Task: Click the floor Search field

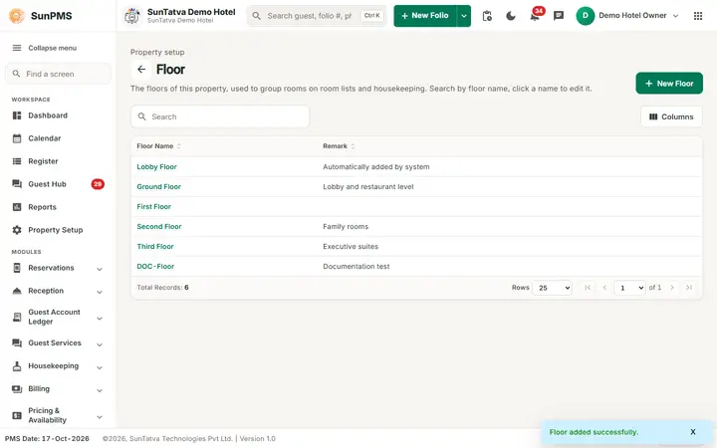Action: pos(220,116)
